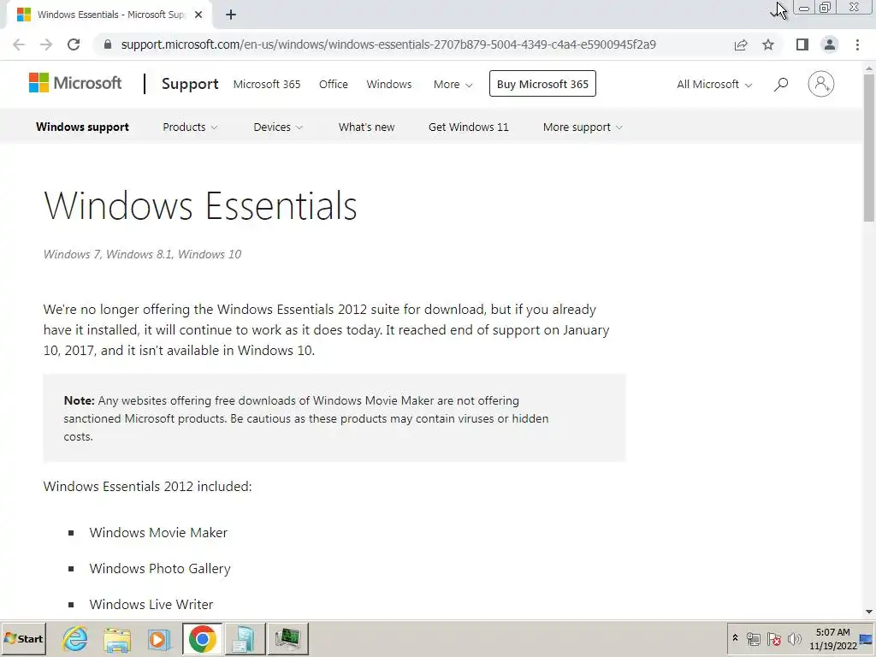This screenshot has width=876, height=657.
Task: Click the address bar URL
Action: point(388,44)
